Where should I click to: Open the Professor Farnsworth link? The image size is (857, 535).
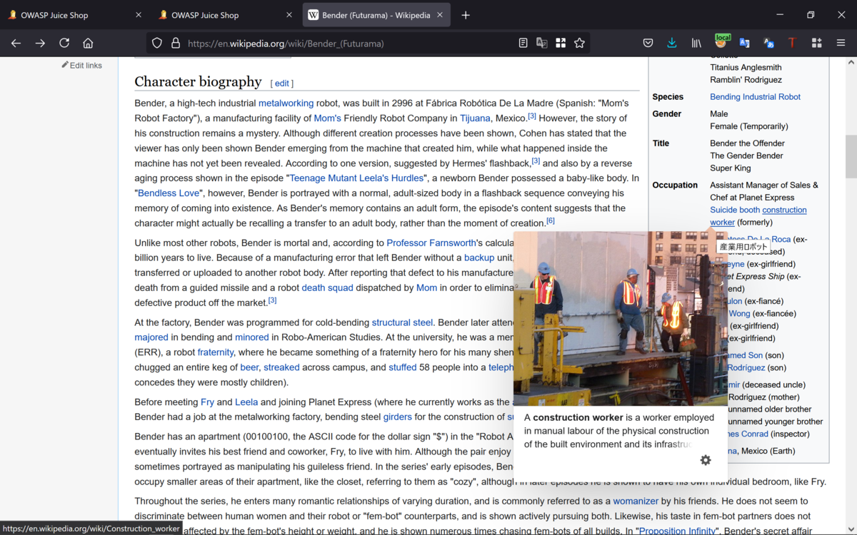[431, 243]
